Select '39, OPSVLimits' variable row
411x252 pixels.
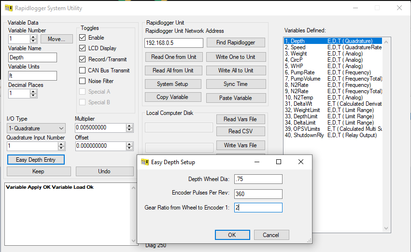click(333, 129)
